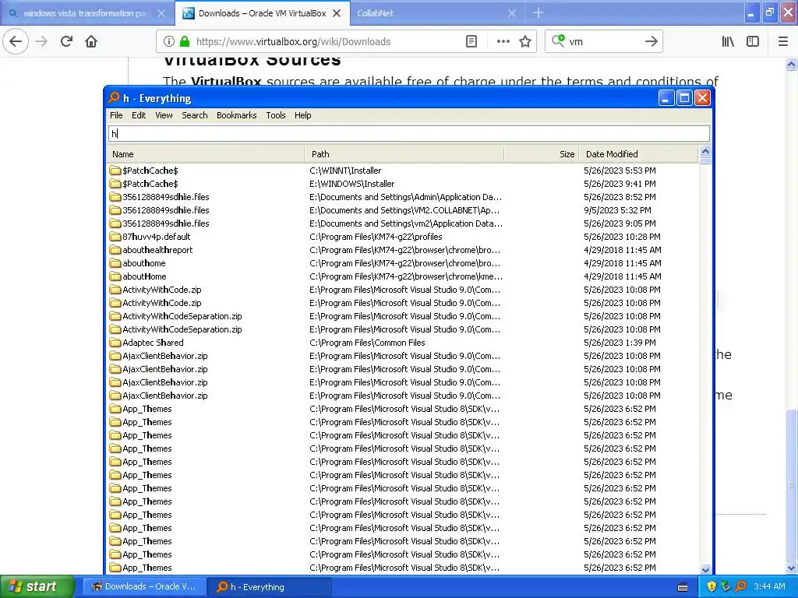Maximize the Everything window
798x598 pixels.
[684, 97]
